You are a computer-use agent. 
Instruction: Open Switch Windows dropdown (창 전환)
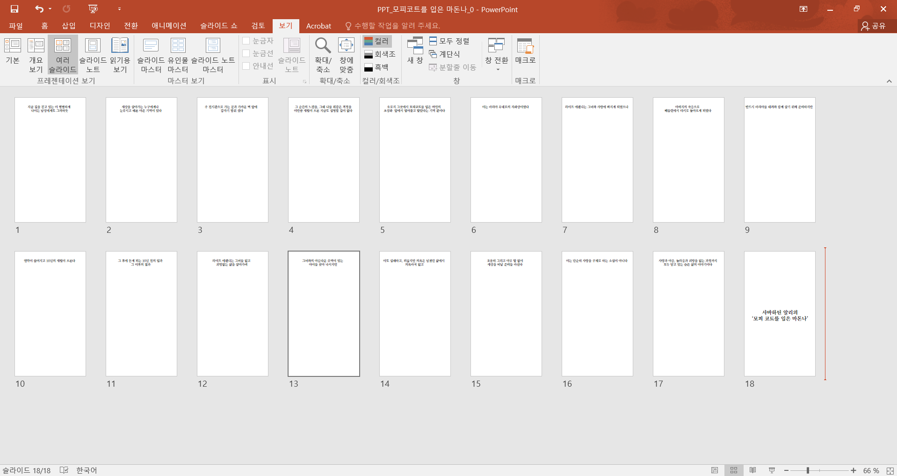pyautogui.click(x=497, y=55)
